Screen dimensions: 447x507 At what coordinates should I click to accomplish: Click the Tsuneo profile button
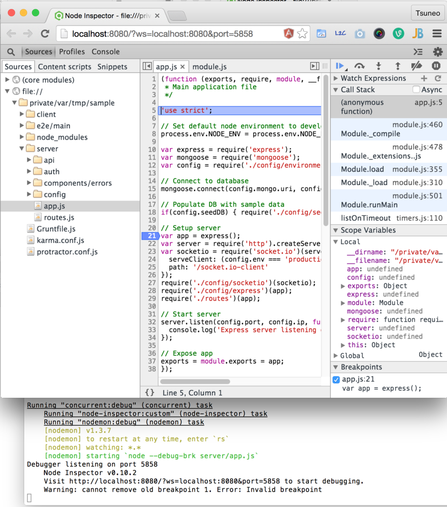tap(428, 13)
